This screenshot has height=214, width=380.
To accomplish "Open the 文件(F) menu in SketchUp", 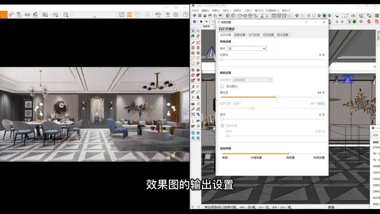I will pyautogui.click(x=195, y=11).
